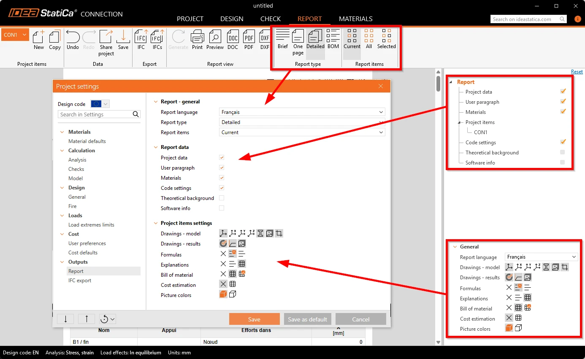
Task: Click the down arrow import settings button
Action: [x=65, y=319]
